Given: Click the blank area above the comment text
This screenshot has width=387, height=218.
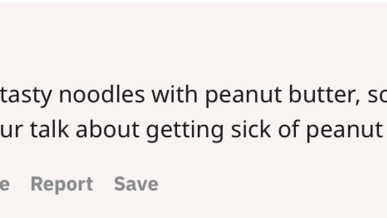Looking at the screenshot, I should click(193, 43).
